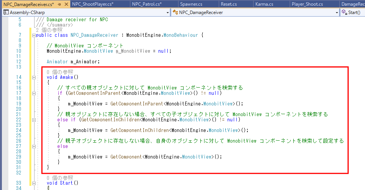Click the Awake method name
This screenshot has width=365, height=190.
(x=66, y=77)
